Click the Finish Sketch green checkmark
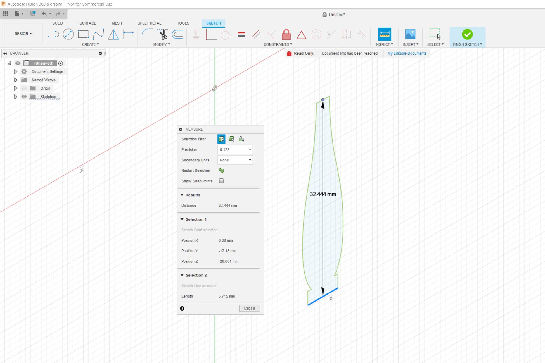Image resolution: width=545 pixels, height=363 pixels. (x=467, y=34)
